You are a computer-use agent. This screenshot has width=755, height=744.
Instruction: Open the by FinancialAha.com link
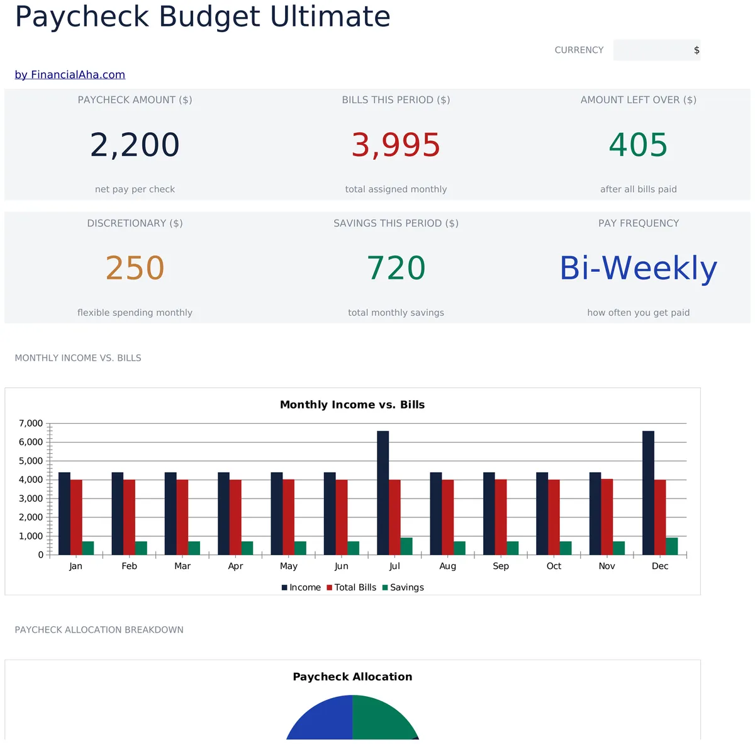(x=70, y=75)
